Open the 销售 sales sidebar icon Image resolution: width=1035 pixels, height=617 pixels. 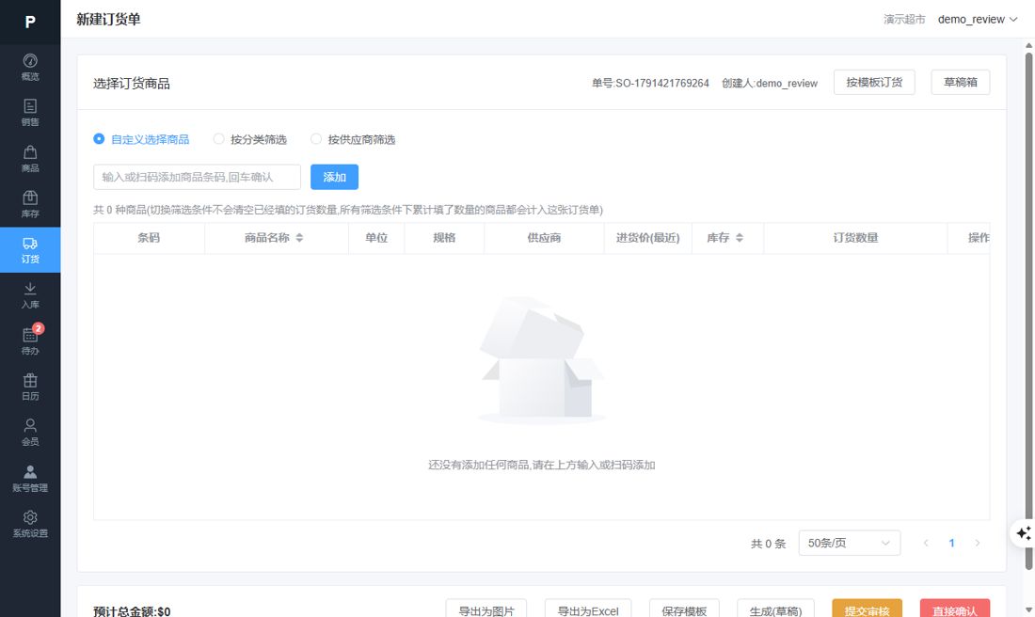30,113
